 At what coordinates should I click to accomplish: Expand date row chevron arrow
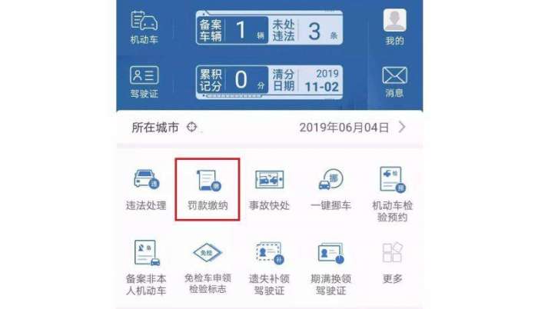point(402,127)
